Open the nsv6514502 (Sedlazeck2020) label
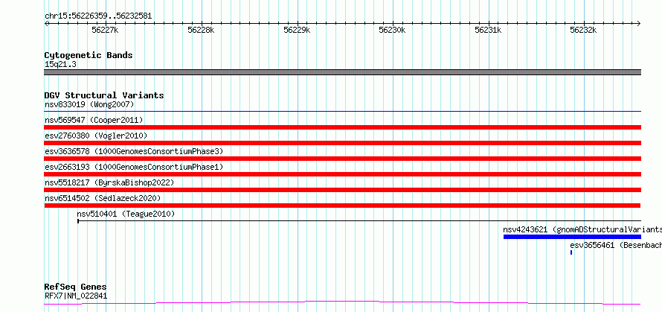662x312 pixels. [103, 198]
